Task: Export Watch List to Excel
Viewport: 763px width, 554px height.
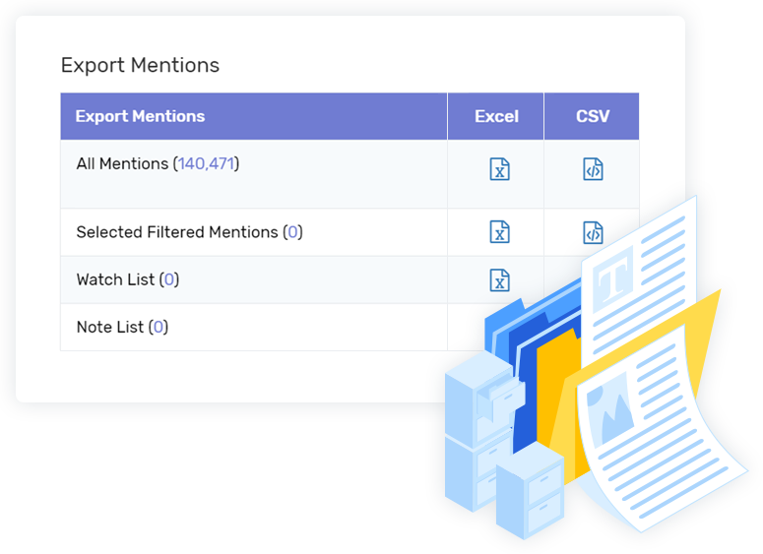Action: 499,280
